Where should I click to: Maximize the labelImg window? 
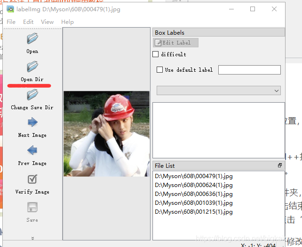(253, 9)
